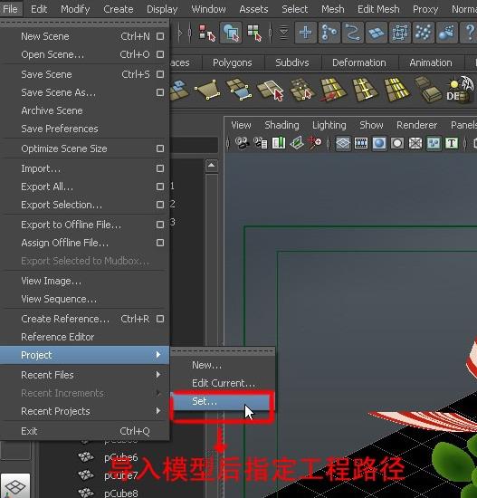Screen dimensions: 477x498
Task: Choose Edit Current... in Project submenu
Action: [223, 383]
